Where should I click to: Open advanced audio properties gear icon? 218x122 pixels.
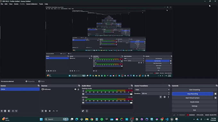pos(83,111)
